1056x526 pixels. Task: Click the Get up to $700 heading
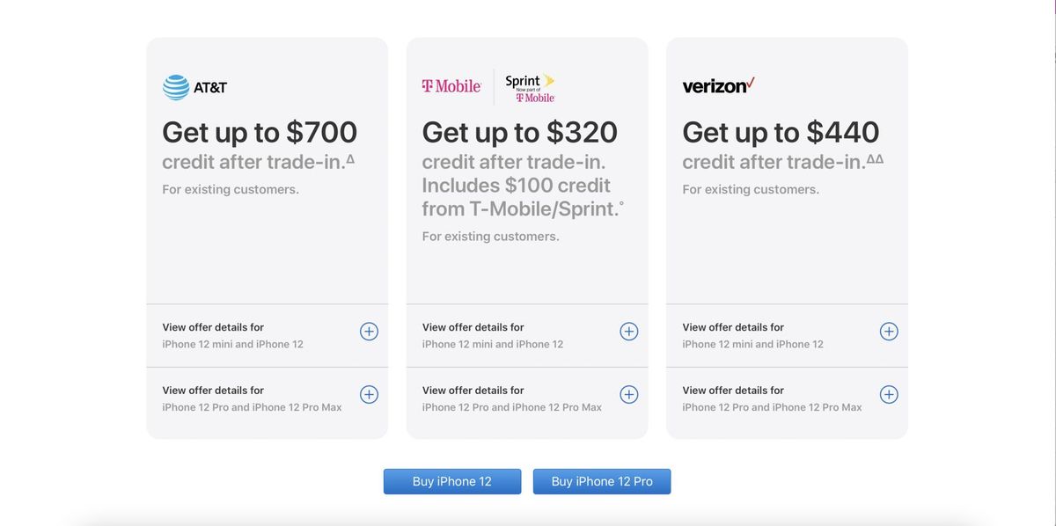(x=259, y=132)
